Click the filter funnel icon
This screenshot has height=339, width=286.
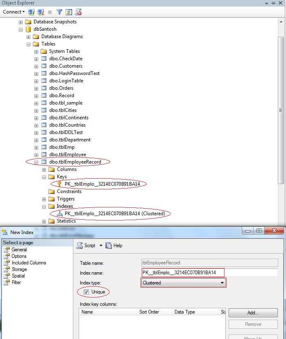pyautogui.click(x=59, y=12)
